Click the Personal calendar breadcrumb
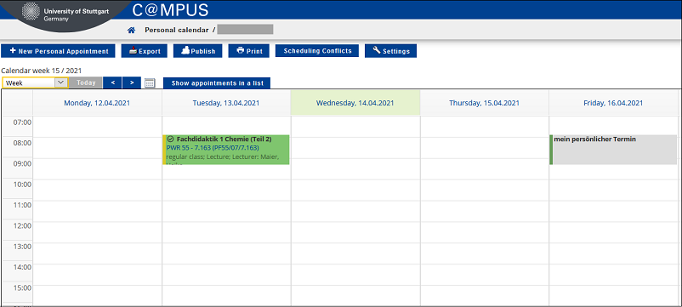Viewport: 682px width, 307px height. point(177,30)
